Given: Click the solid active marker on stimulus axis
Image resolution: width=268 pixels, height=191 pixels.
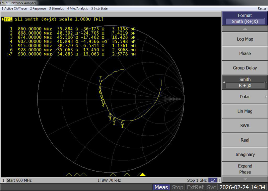Looking at the screenshot, I should click(142, 175).
